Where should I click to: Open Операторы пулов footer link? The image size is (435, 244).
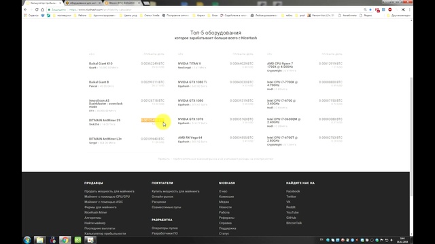[164, 228]
